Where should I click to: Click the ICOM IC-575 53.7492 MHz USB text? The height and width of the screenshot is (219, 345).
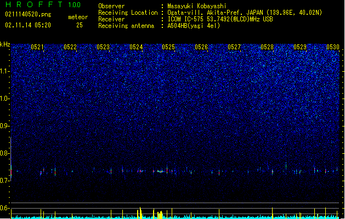click(220, 19)
